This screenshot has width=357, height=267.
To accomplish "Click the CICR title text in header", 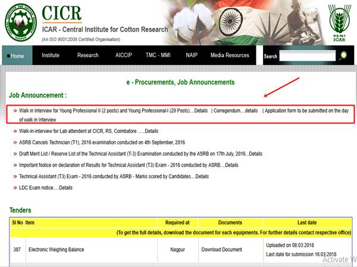I will pyautogui.click(x=62, y=14).
